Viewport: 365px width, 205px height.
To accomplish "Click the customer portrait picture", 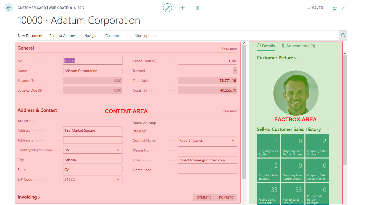I will (296, 93).
